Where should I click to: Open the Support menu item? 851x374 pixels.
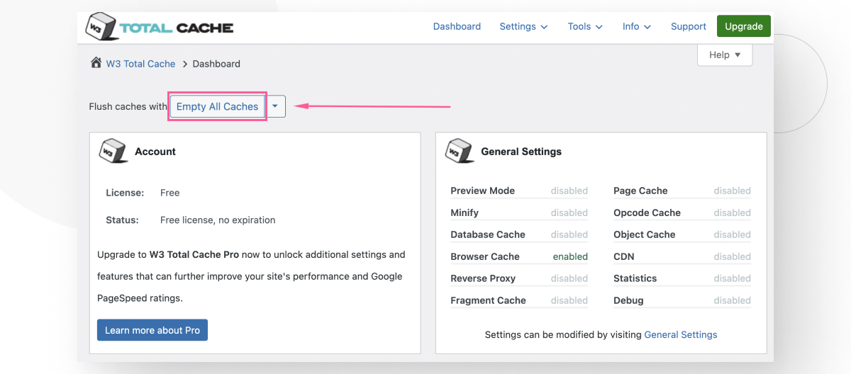(x=688, y=27)
